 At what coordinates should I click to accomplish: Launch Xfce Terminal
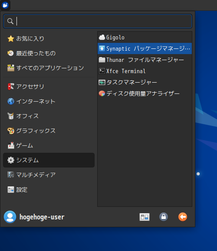pyautogui.click(x=145, y=71)
